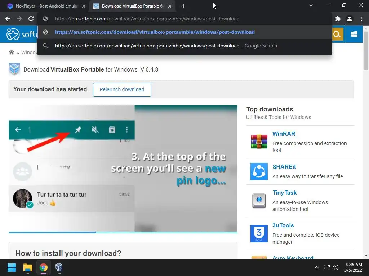Open the Chrome extensions puzzle icon

[338, 19]
